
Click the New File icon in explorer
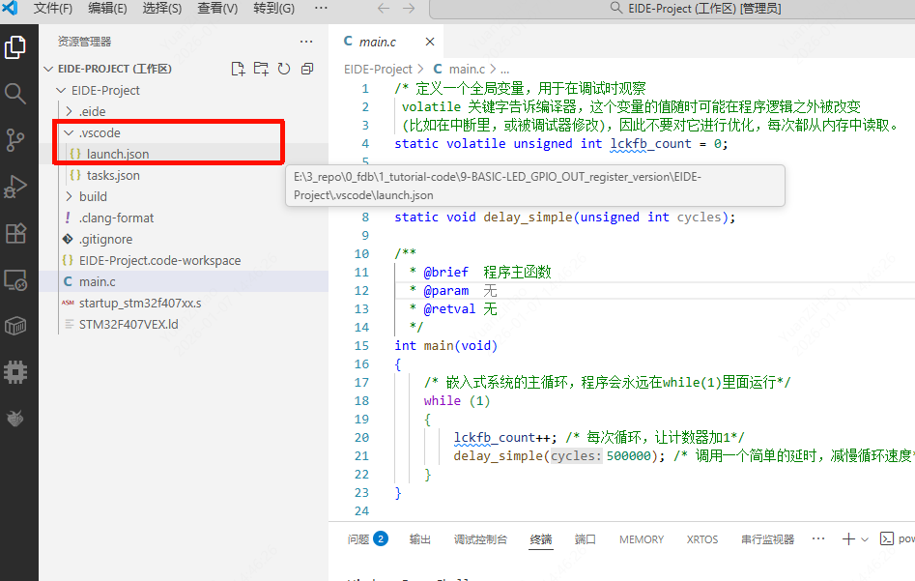tap(238, 69)
